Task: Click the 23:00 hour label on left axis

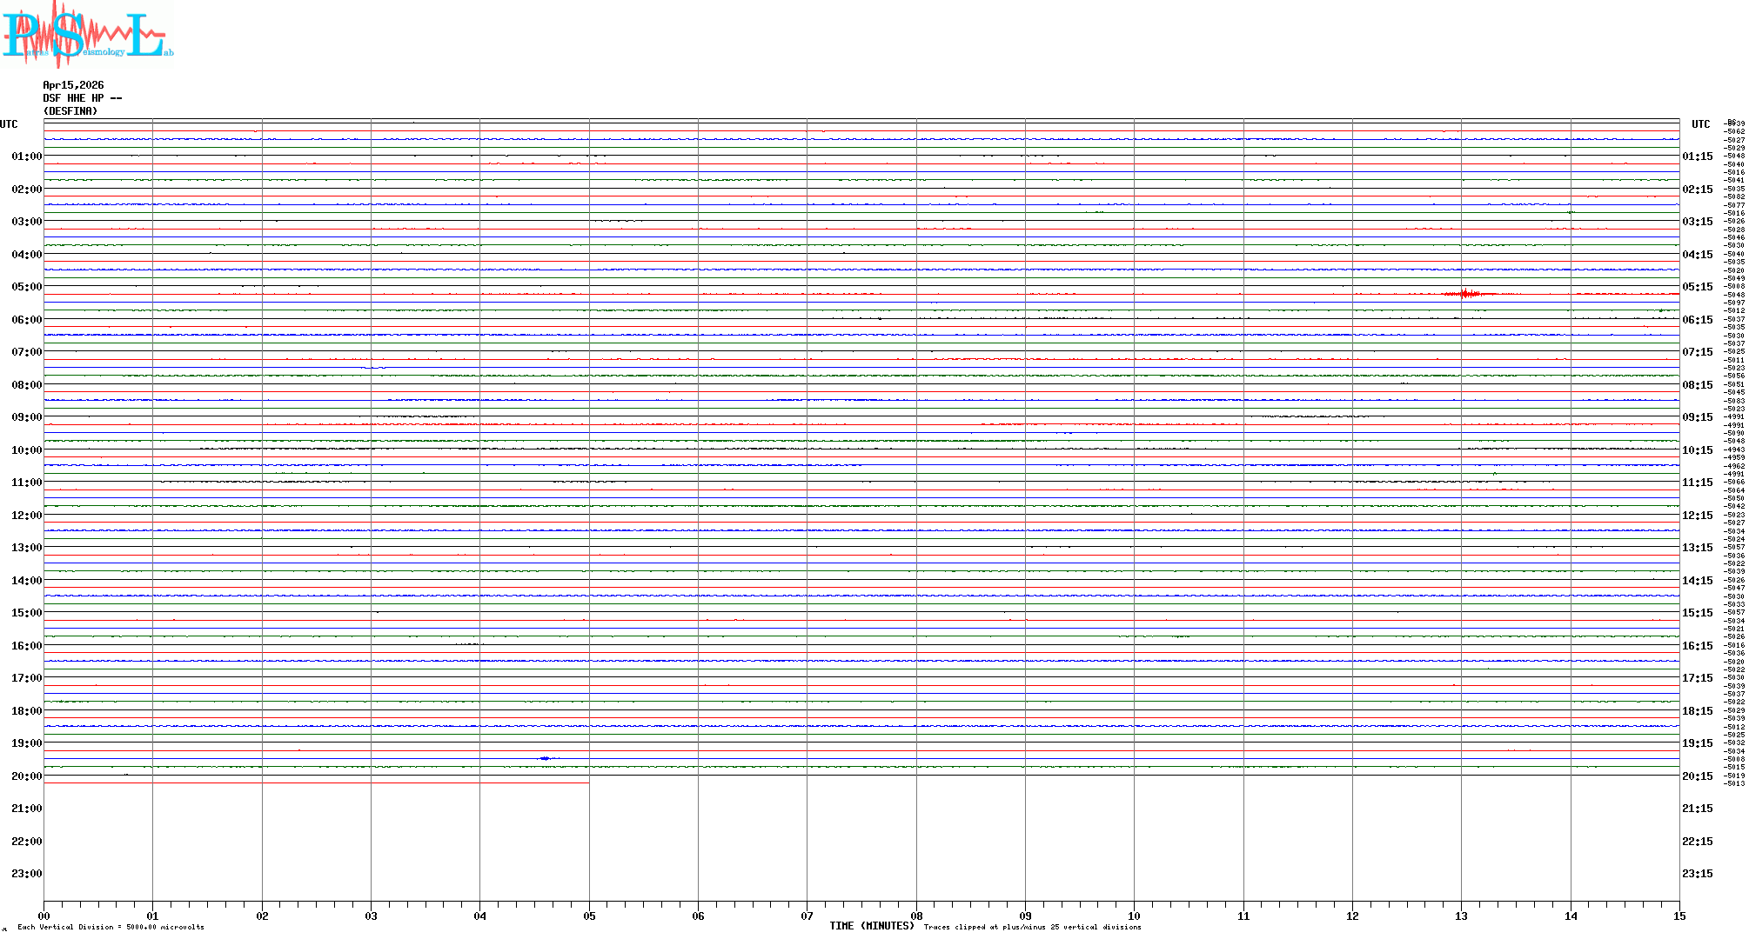Action: click(26, 874)
